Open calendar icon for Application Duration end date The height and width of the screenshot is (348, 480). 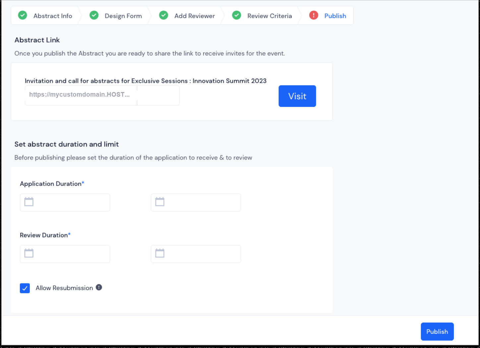[x=160, y=202]
